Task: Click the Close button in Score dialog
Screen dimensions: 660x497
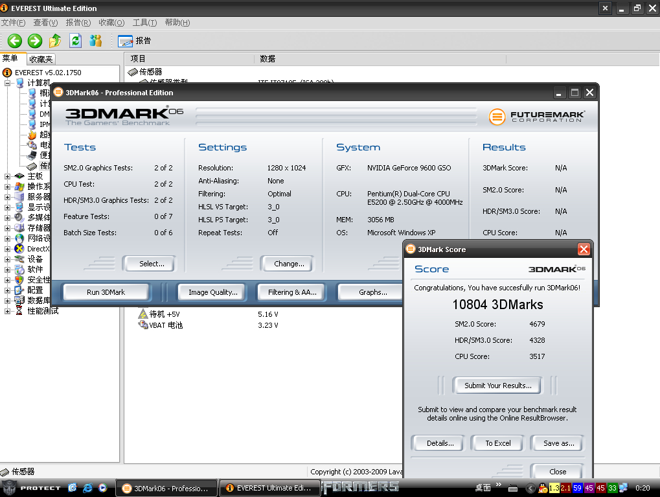Action: point(557,471)
